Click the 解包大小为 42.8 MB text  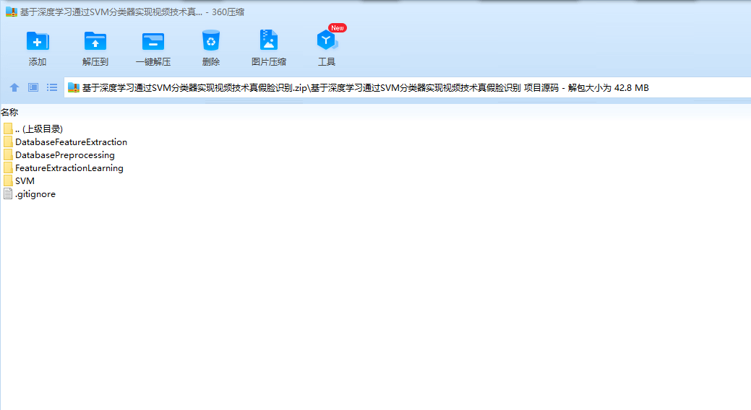pos(609,88)
